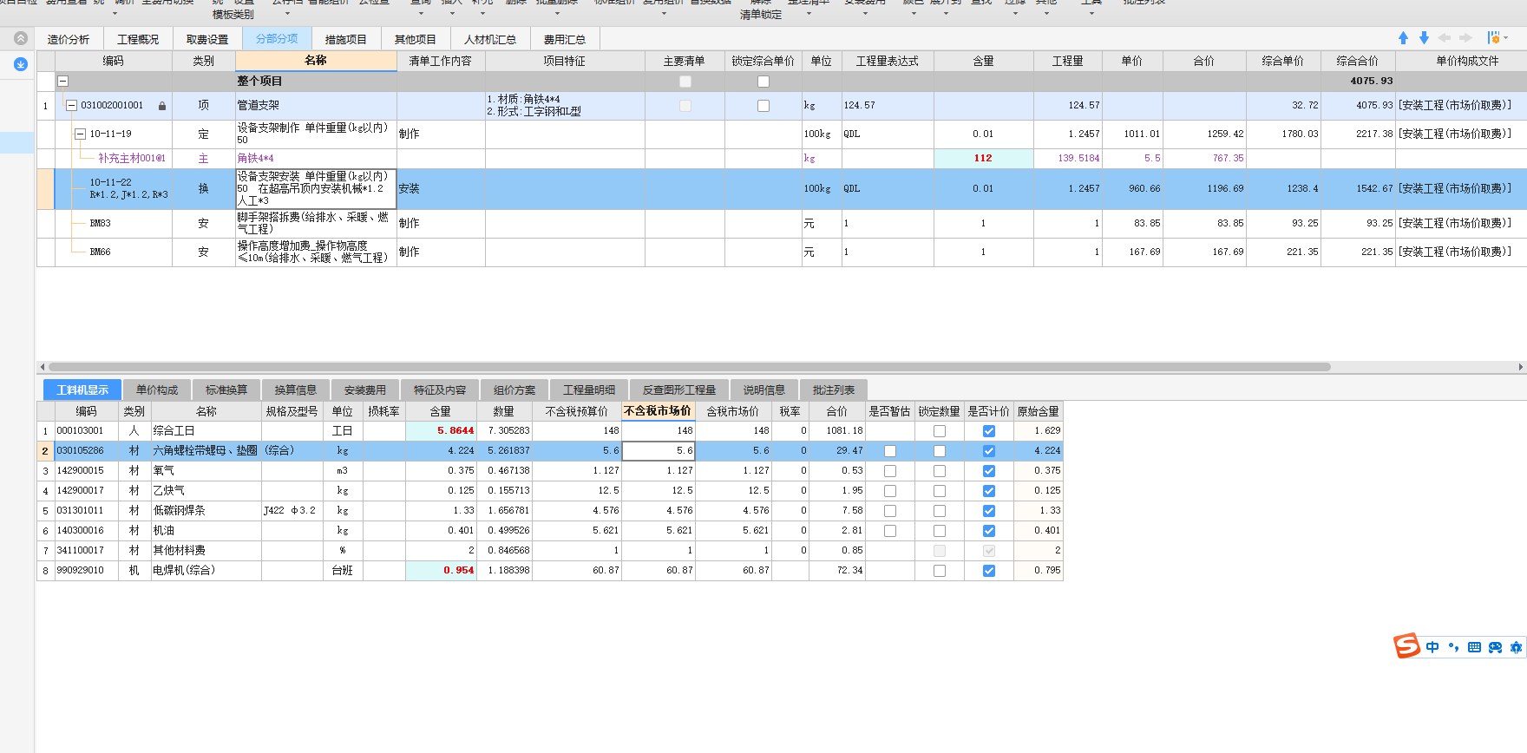Image resolution: width=1527 pixels, height=753 pixels.
Task: Click the grey left arrow icon
Action: click(x=1445, y=38)
